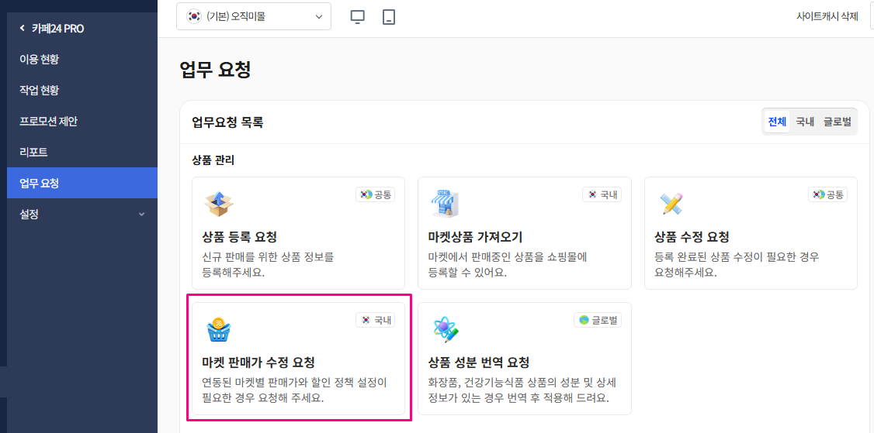874x433 pixels.
Task: Open the 마켓 판매가 수정 요청 card title
Action: click(258, 363)
